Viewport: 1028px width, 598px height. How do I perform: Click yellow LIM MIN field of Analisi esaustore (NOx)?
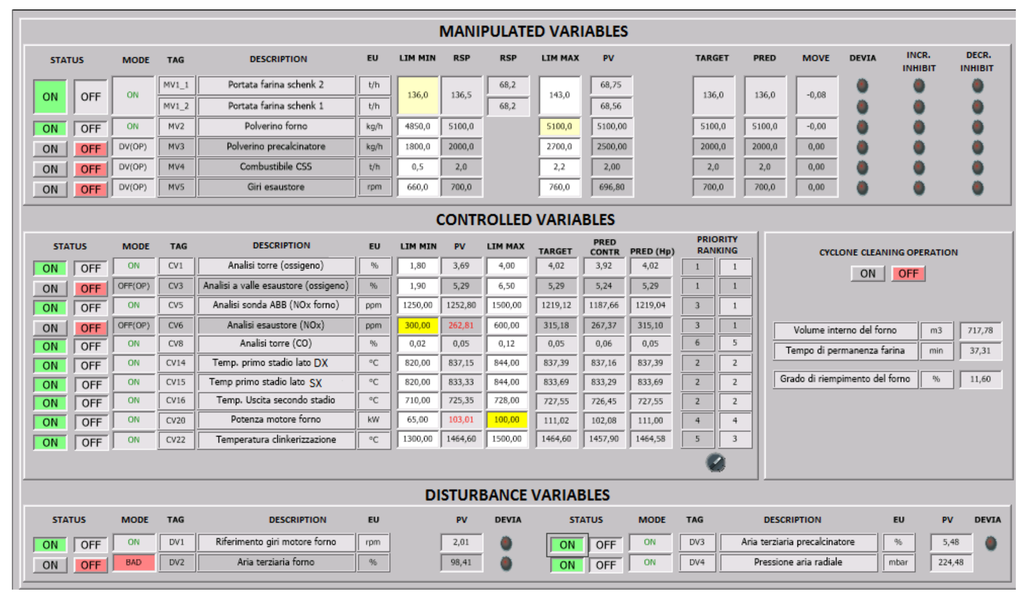[417, 325]
